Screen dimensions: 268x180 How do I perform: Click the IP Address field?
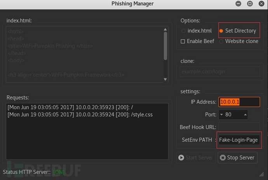pyautogui.click(x=239, y=102)
